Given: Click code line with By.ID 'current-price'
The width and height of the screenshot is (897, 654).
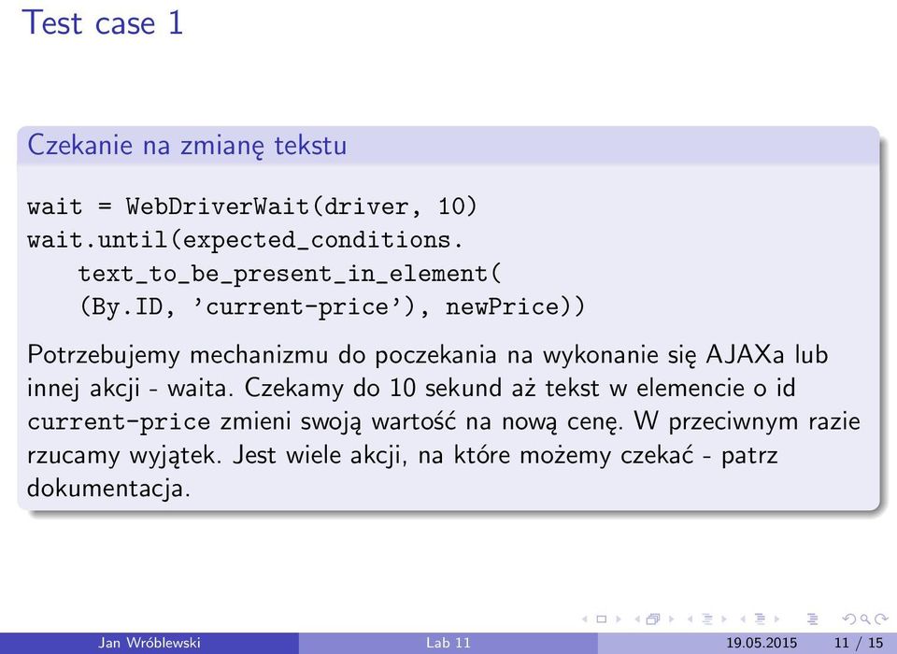Looking at the screenshot, I should pyautogui.click(x=332, y=307).
